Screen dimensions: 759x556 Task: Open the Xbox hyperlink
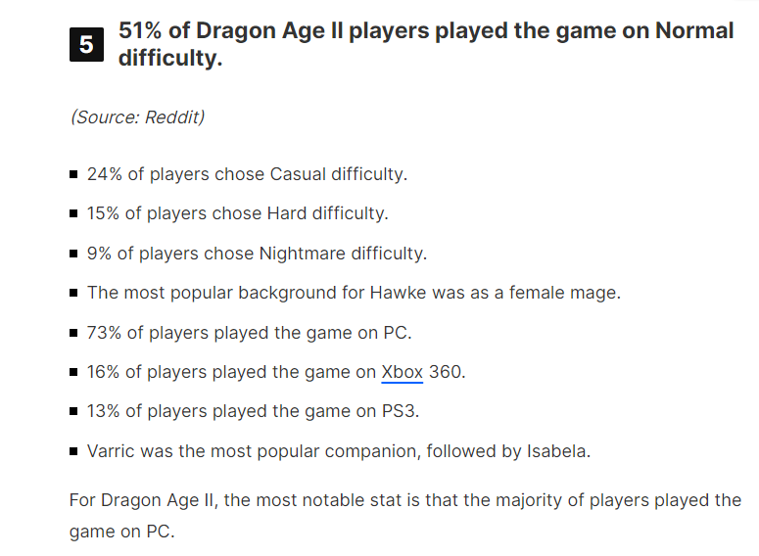point(402,372)
